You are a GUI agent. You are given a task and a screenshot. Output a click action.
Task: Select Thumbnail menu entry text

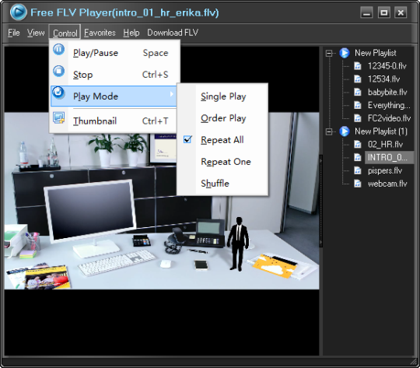(x=95, y=121)
